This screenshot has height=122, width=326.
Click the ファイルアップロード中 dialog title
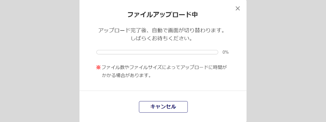(x=162, y=15)
